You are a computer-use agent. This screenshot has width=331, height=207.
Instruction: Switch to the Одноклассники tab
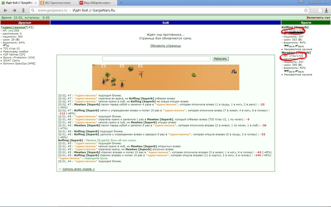click(58, 3)
